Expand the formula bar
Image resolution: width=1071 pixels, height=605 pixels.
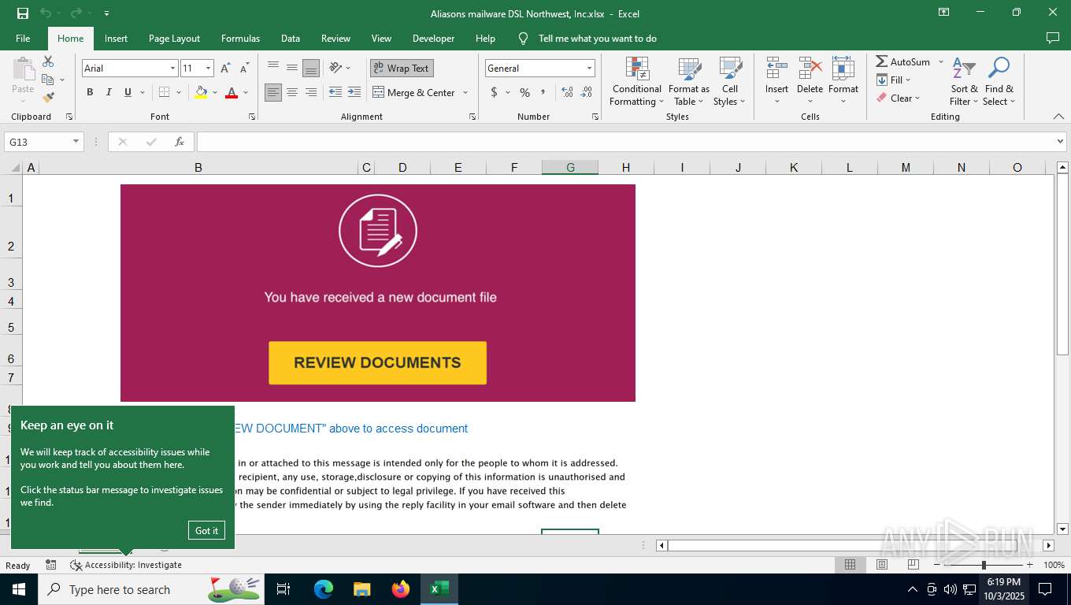click(x=1060, y=142)
